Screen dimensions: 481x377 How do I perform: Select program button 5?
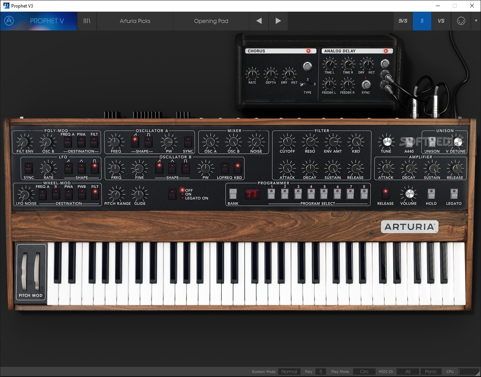pyautogui.click(x=324, y=194)
